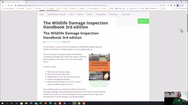Open the Tools and Reference bookmark folder
Screen dimensions: 188x105
coord(93,8)
